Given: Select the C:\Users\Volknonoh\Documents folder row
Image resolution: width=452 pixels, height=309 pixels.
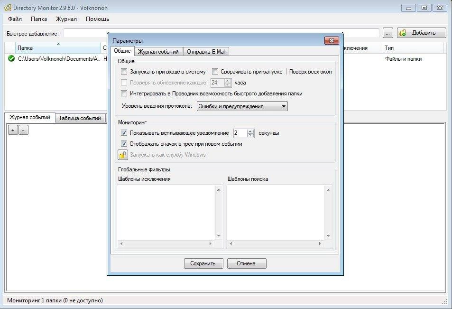Looking at the screenshot, I should pyautogui.click(x=59, y=59).
